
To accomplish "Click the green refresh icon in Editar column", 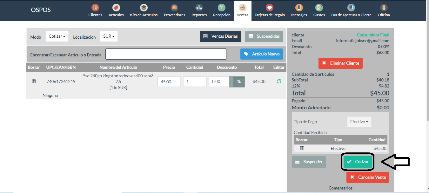I will (279, 81).
